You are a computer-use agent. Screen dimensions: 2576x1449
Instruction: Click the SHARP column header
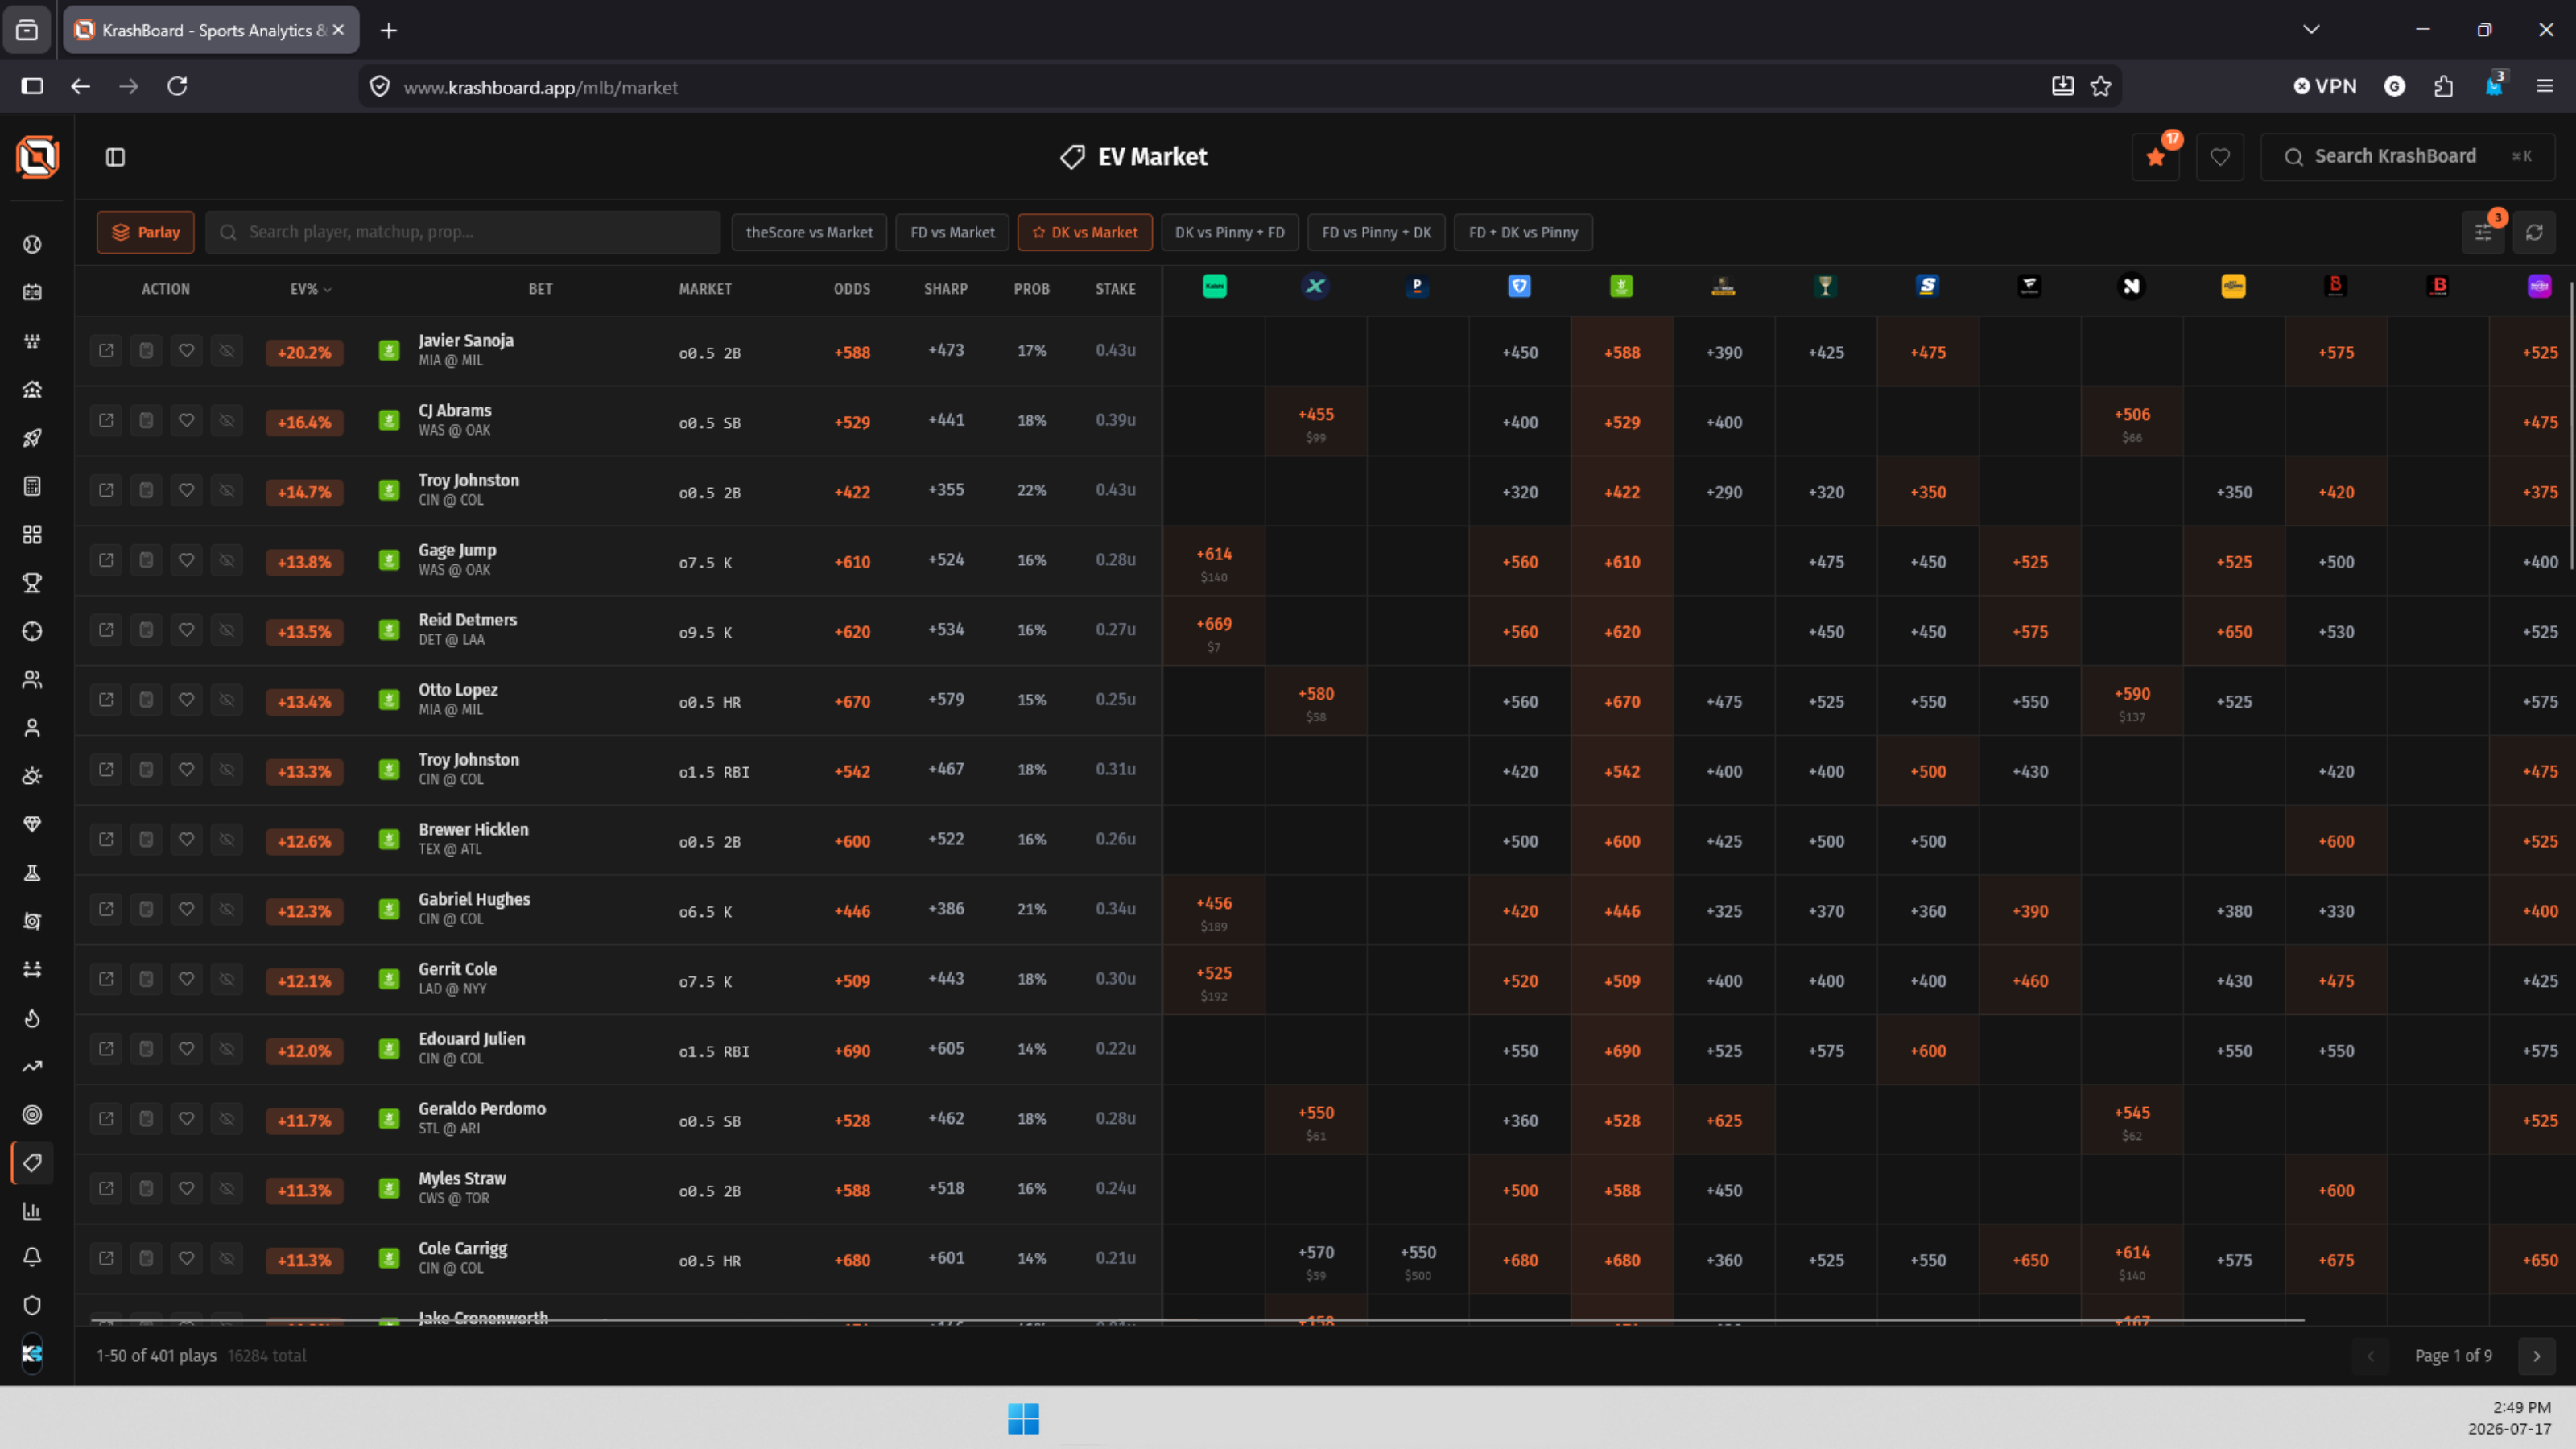946,289
